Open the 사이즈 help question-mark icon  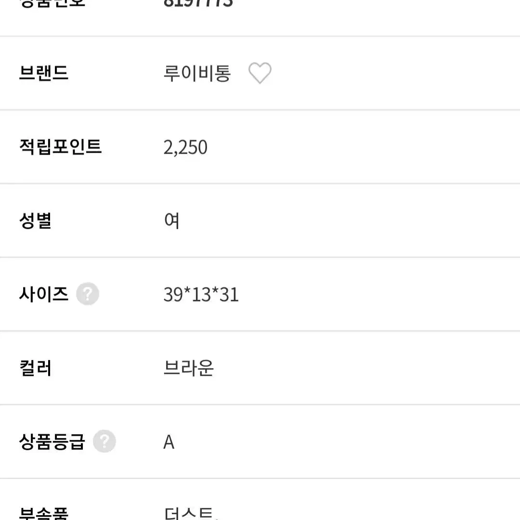(88, 294)
